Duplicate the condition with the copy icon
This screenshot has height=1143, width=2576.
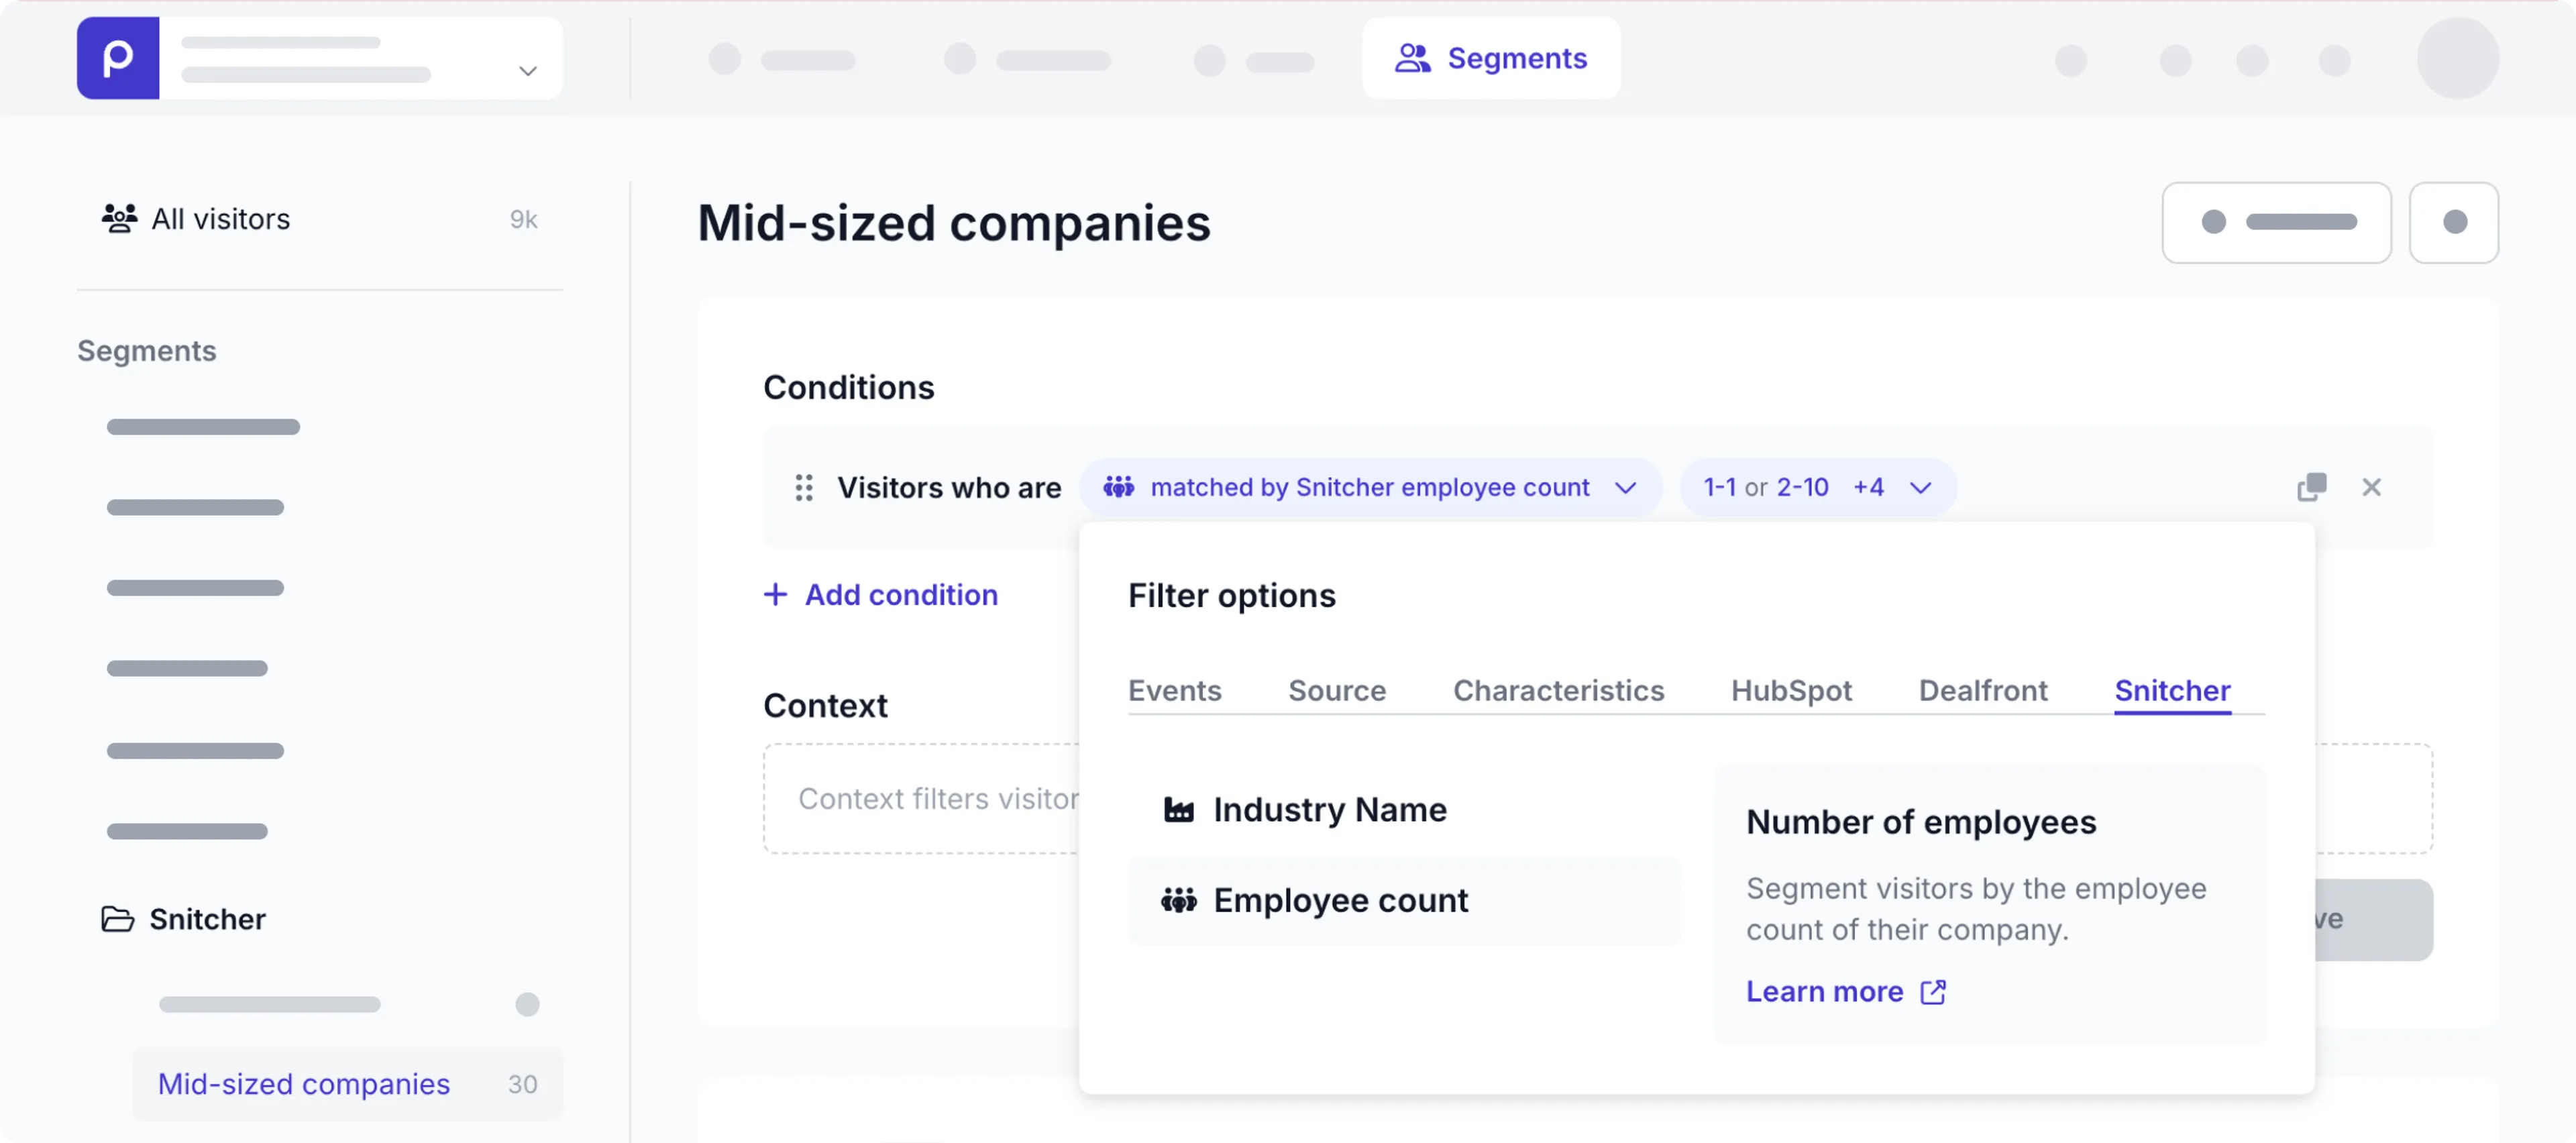click(x=2311, y=487)
